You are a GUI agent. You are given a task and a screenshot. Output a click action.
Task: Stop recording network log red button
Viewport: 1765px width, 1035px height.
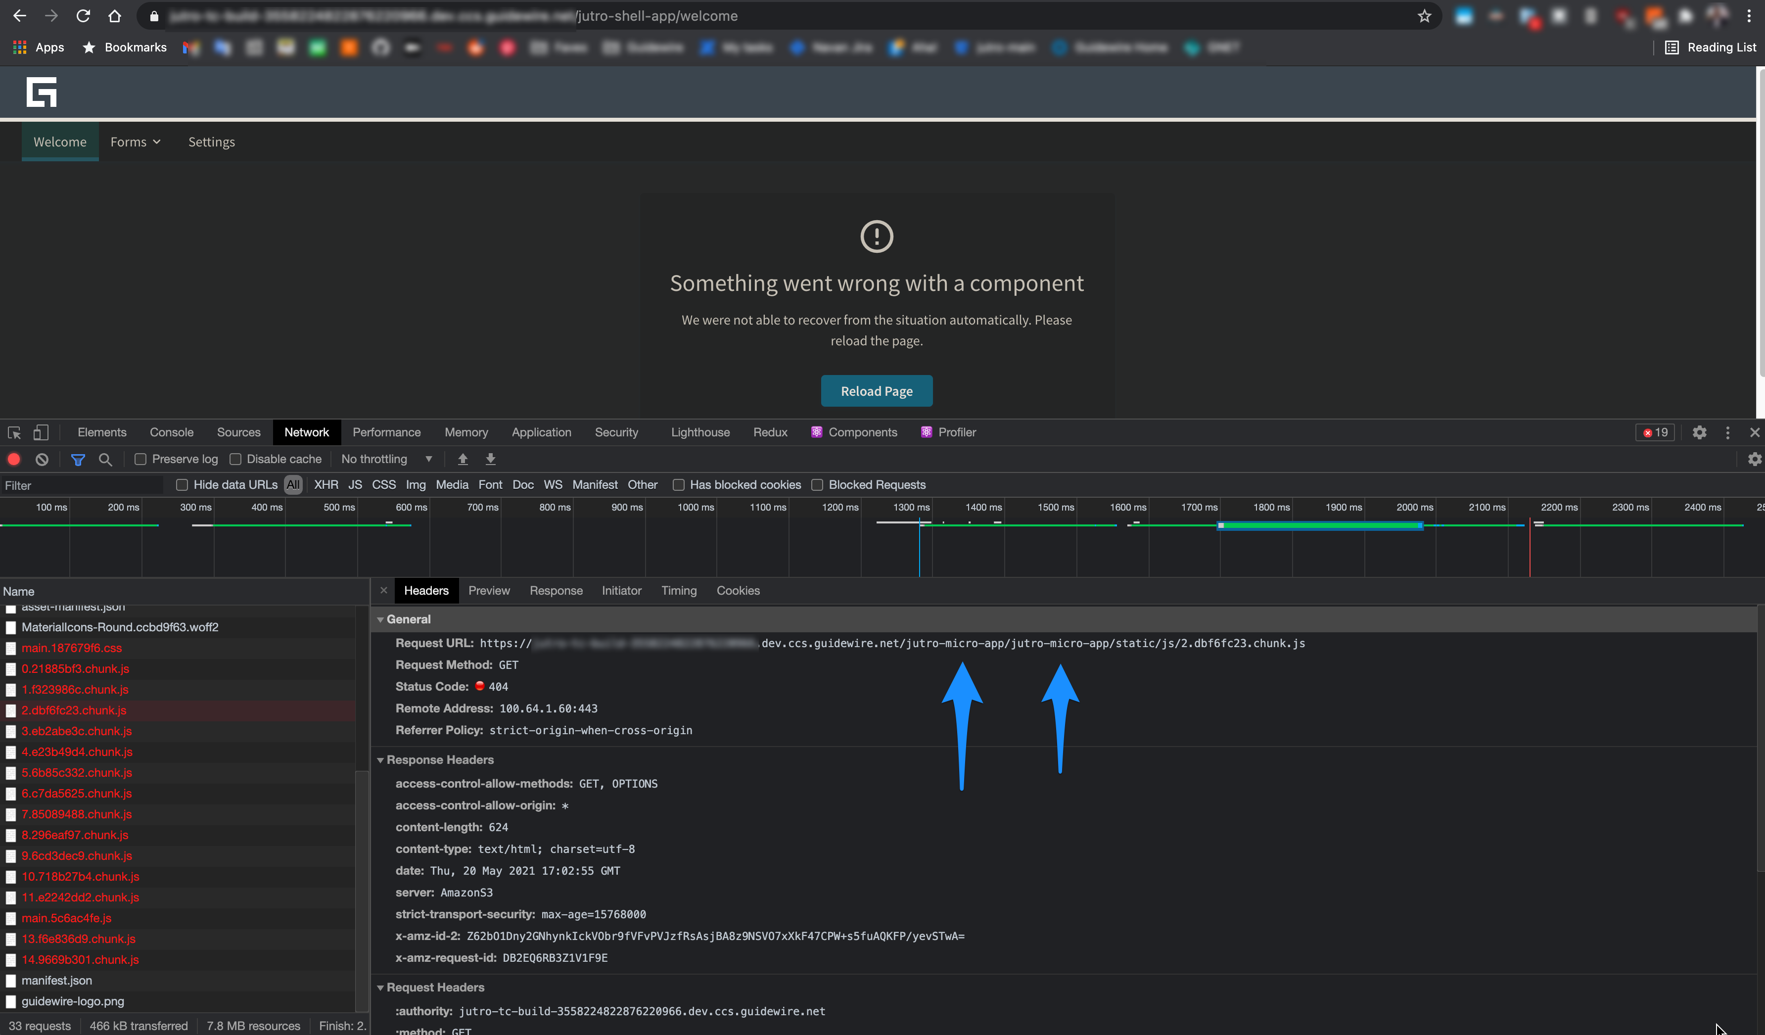14,460
